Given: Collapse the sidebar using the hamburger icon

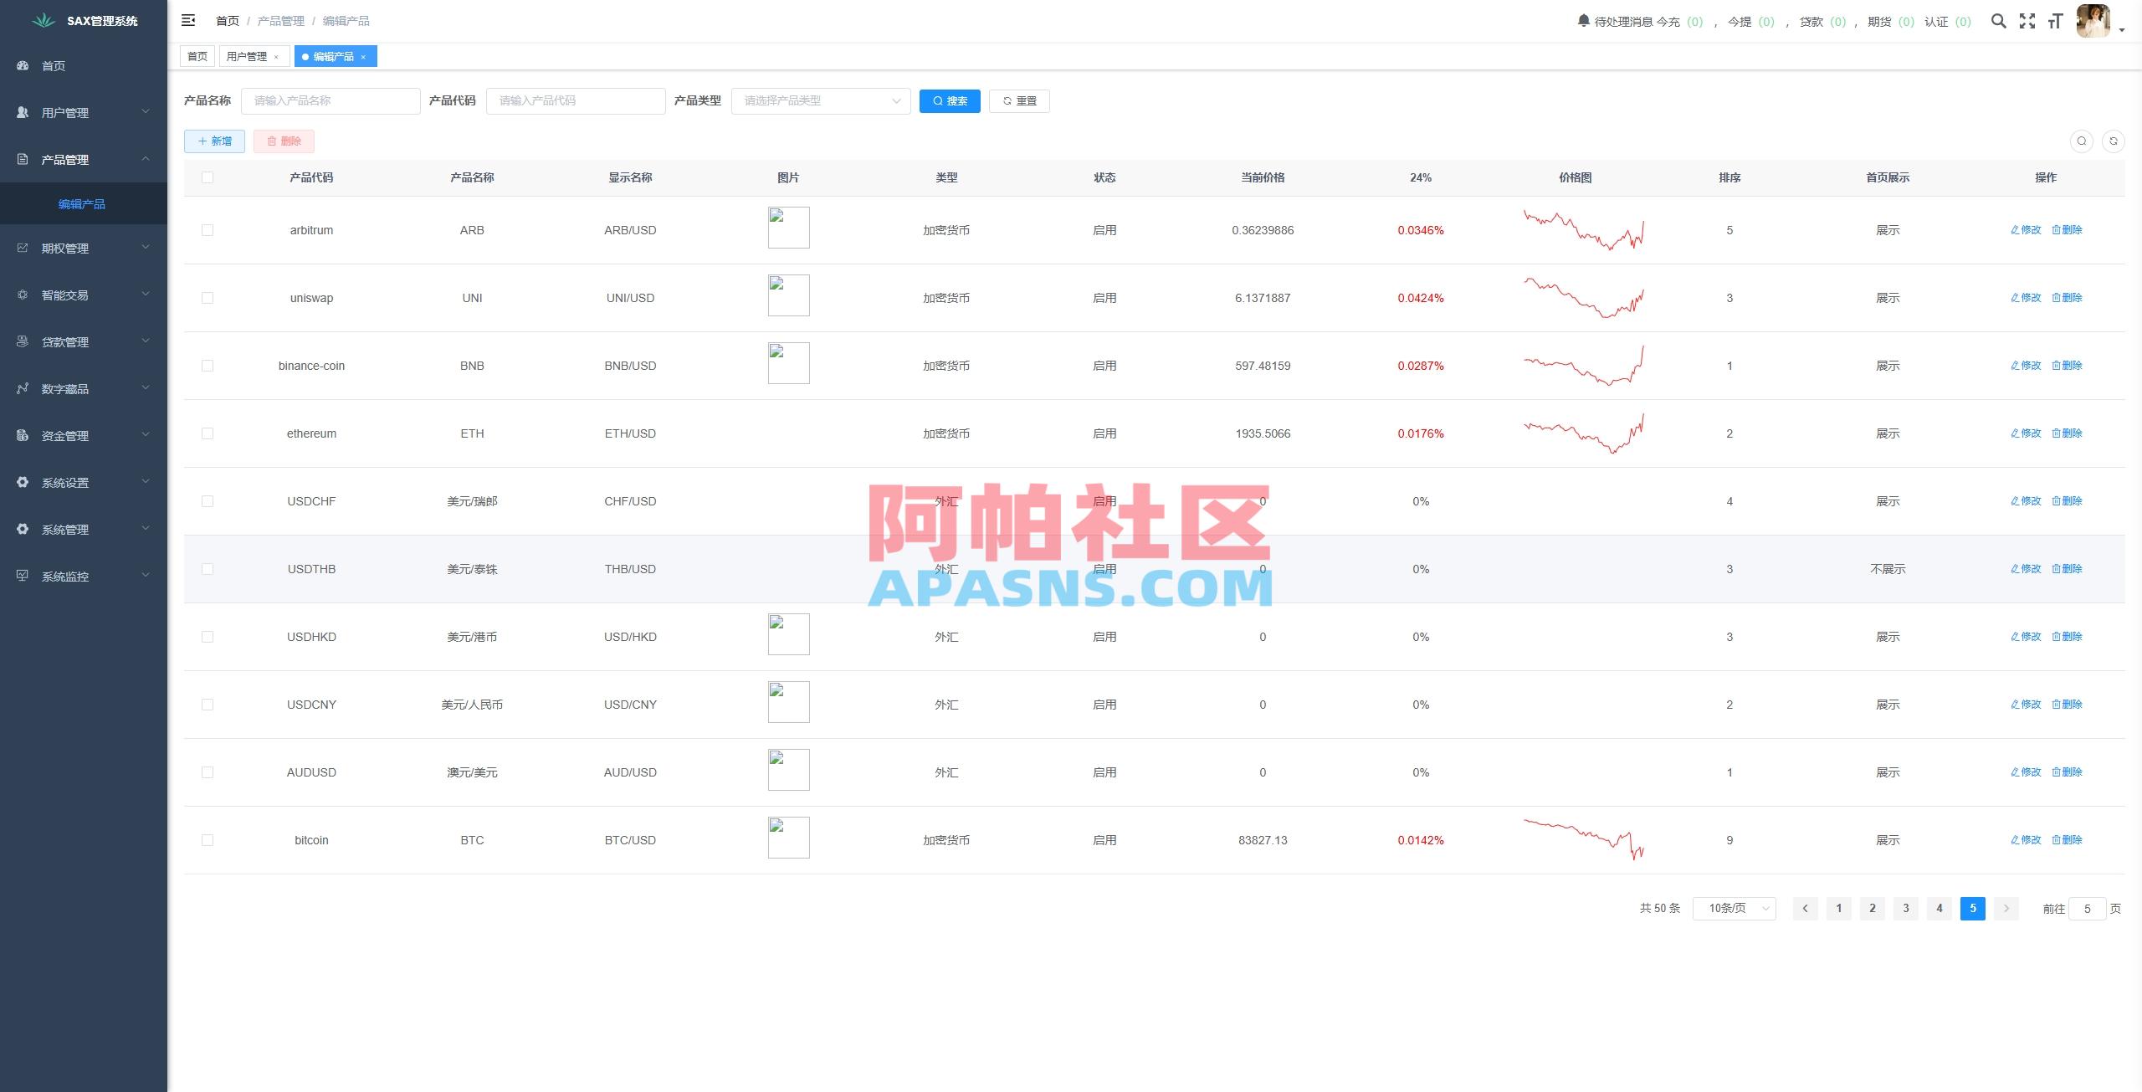Looking at the screenshot, I should [188, 20].
